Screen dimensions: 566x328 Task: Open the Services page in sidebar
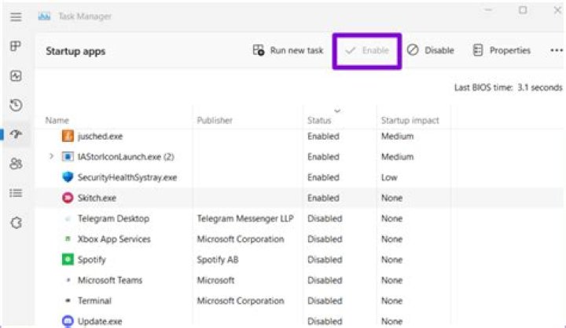[16, 223]
